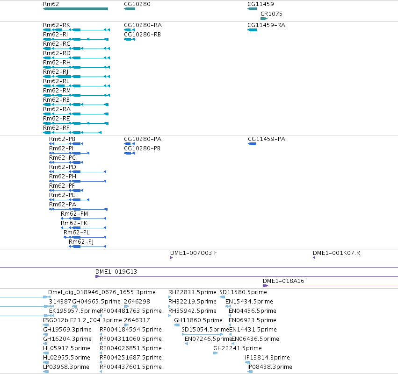Open the CR1075 gene label
This screenshot has height=374, width=398.
click(x=271, y=14)
